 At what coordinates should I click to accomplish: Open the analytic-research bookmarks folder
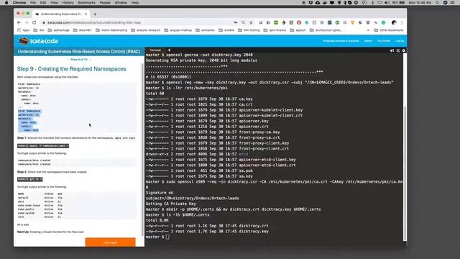[146, 30]
